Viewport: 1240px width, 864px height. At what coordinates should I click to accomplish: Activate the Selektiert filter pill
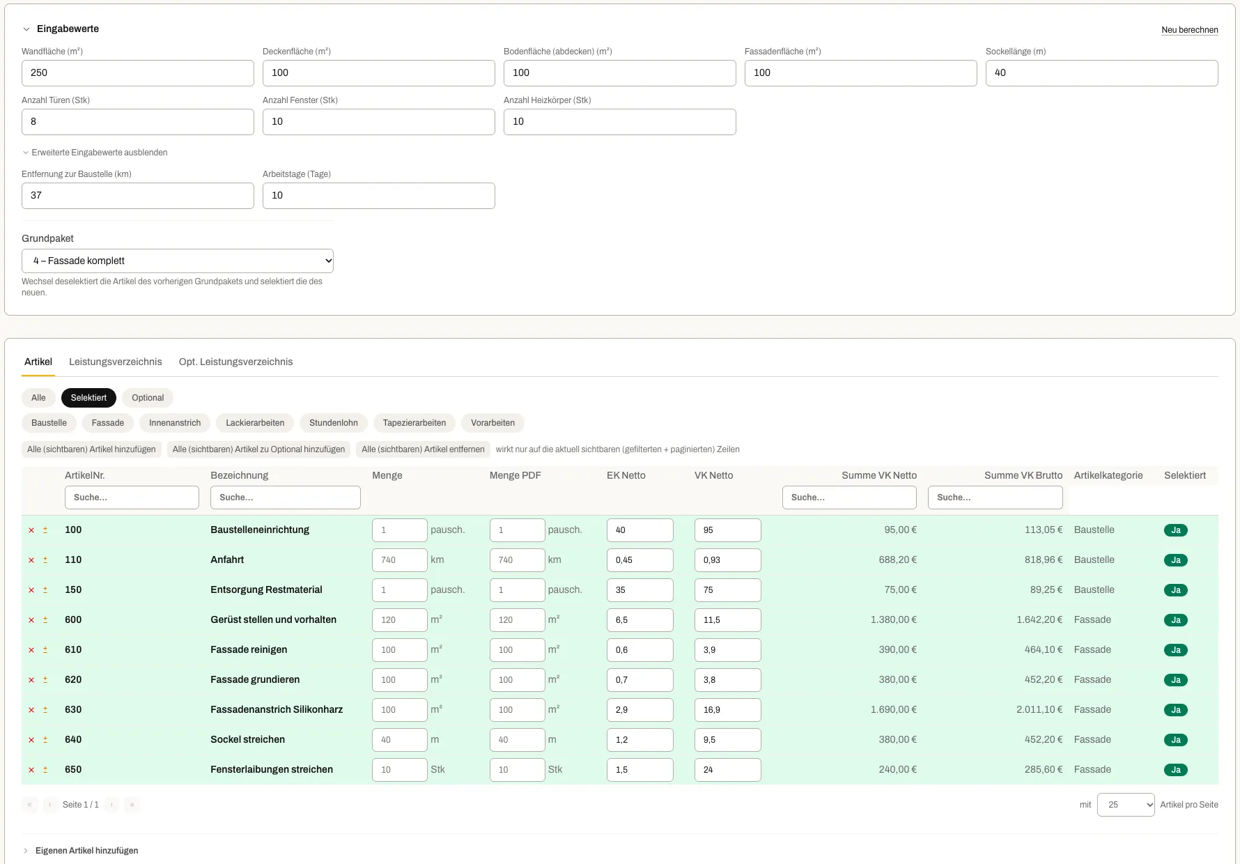[x=88, y=398]
